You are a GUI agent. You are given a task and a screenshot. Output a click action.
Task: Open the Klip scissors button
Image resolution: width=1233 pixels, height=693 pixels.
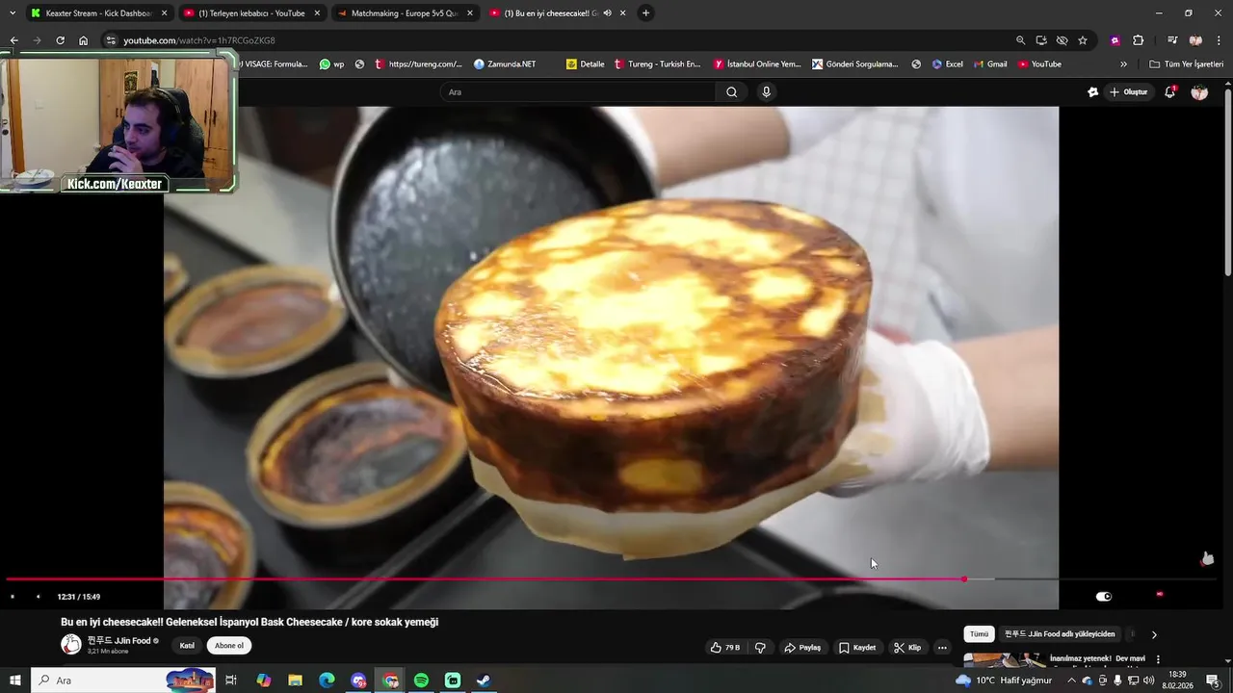907,648
